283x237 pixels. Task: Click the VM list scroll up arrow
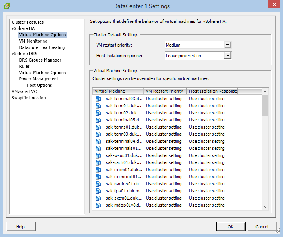click(265, 91)
